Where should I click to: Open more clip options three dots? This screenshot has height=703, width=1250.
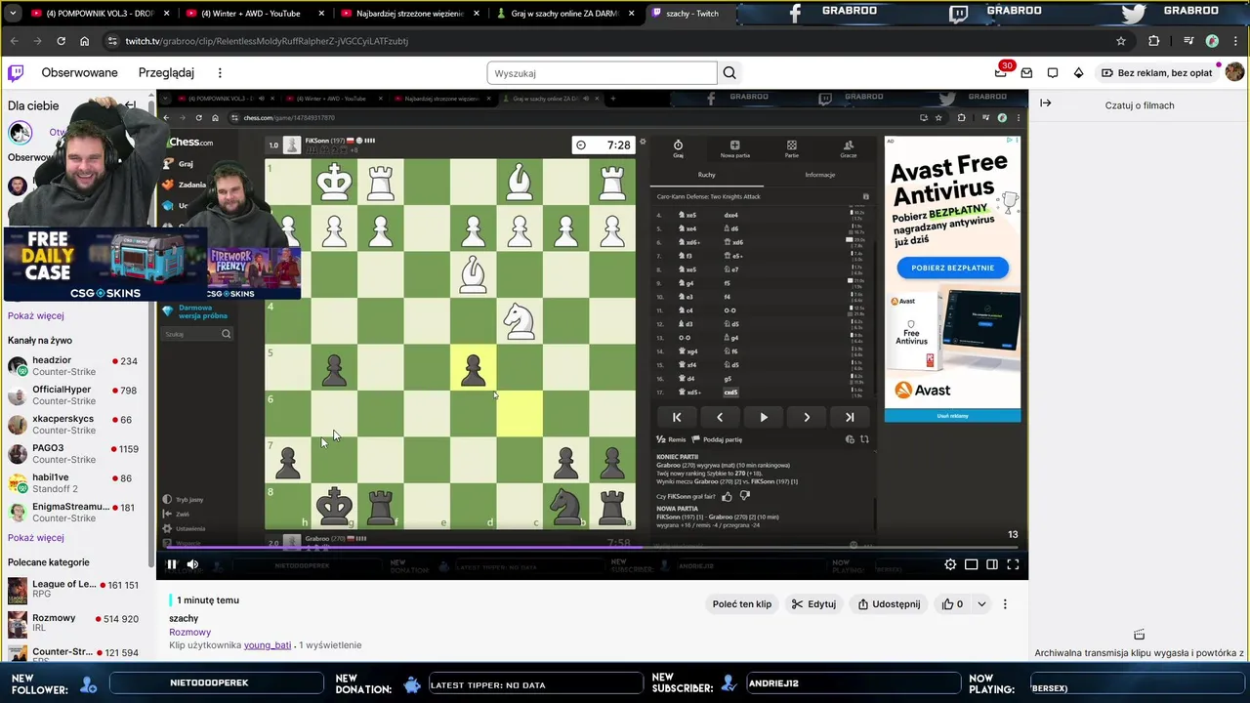click(x=1005, y=604)
